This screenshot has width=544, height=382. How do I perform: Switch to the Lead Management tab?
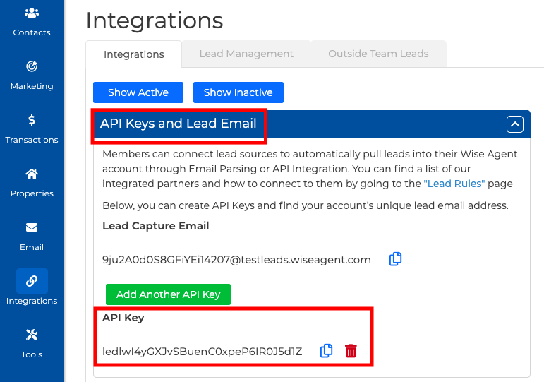coord(246,54)
